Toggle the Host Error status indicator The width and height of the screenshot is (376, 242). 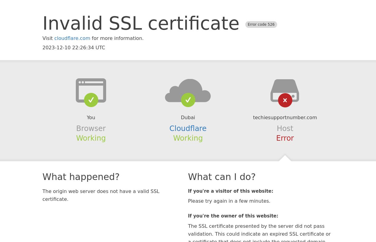click(285, 138)
